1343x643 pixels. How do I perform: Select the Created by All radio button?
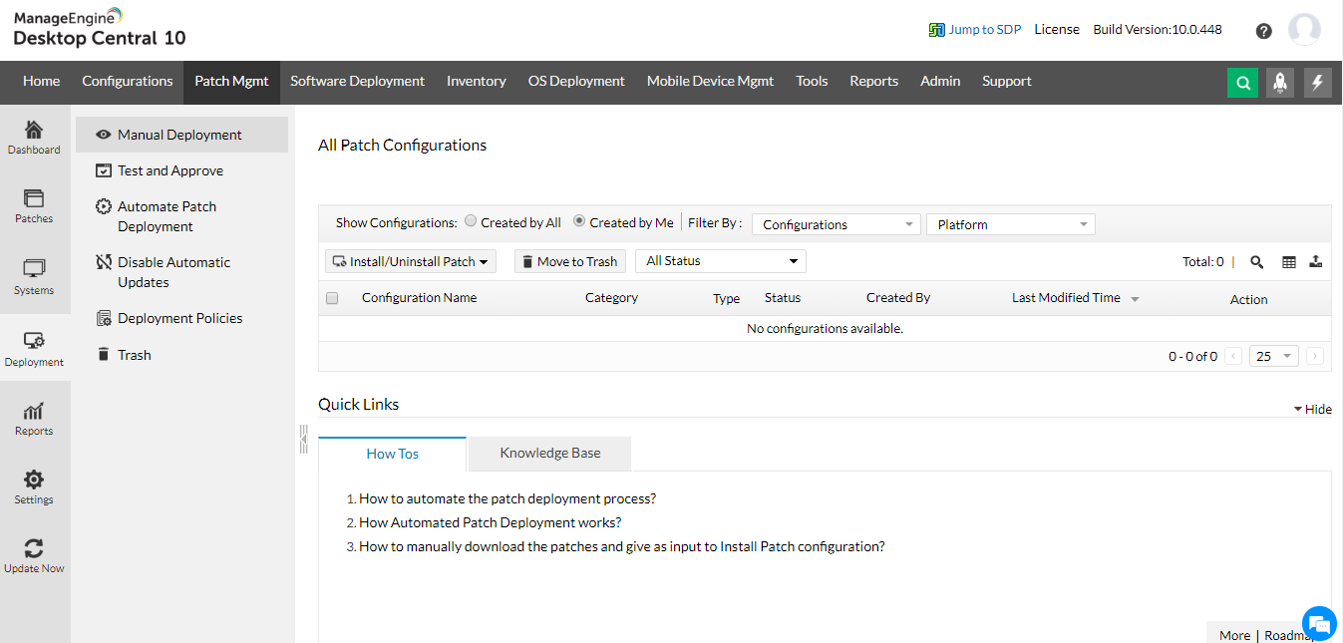[471, 222]
